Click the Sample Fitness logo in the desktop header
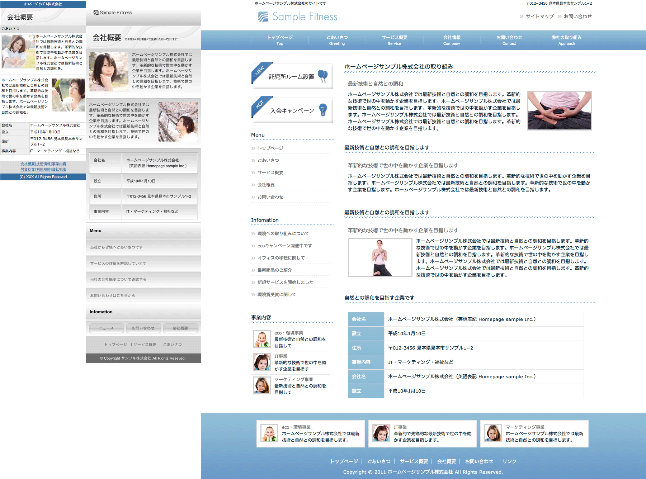Screen dimensions: 646x479 [x=297, y=16]
